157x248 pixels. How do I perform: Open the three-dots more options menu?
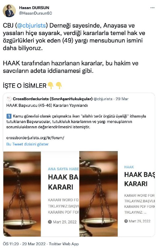tap(152, 8)
